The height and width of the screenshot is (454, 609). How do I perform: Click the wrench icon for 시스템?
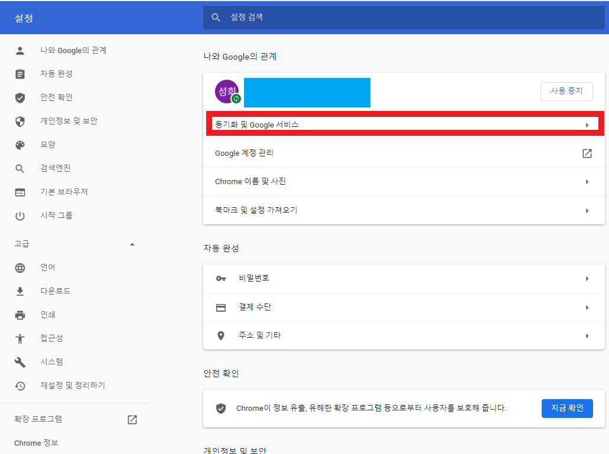point(20,362)
